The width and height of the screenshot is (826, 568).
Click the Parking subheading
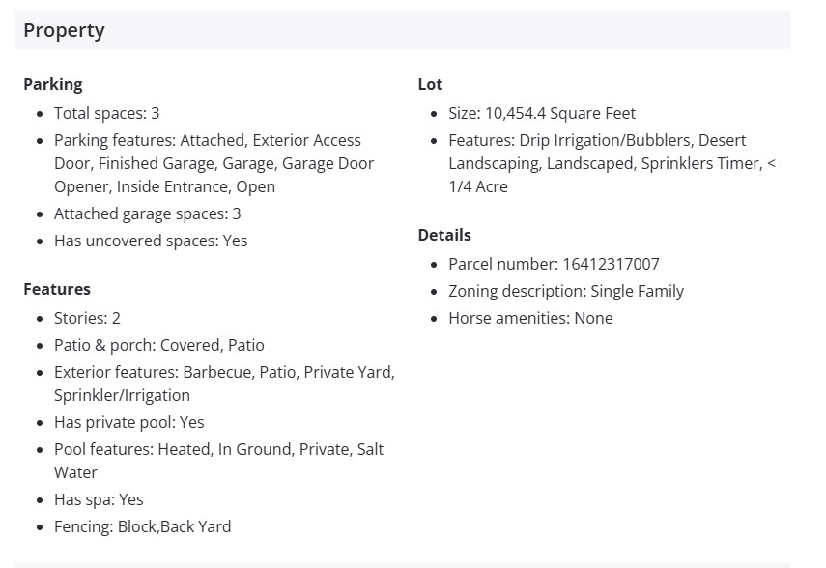click(x=53, y=84)
